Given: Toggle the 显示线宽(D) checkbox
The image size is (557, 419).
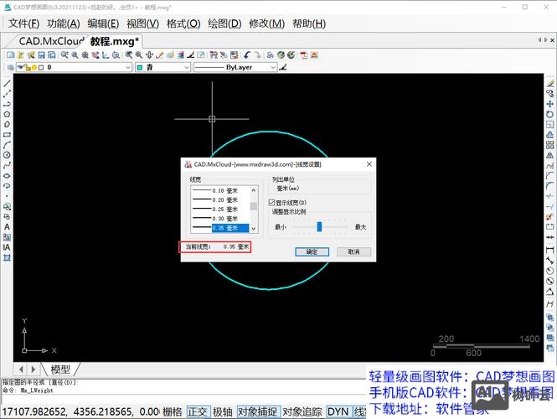Looking at the screenshot, I should coord(271,203).
